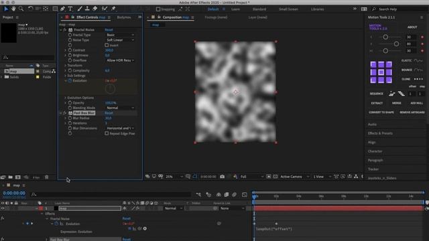Click the EXTRACT button
This screenshot has width=429, height=241.
pos(377,103)
